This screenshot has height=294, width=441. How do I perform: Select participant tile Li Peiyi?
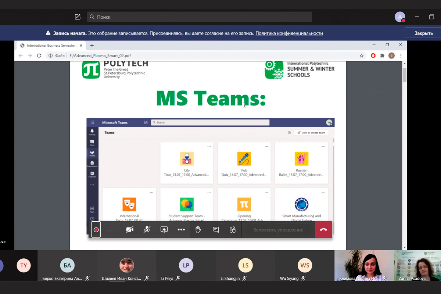(x=186, y=266)
